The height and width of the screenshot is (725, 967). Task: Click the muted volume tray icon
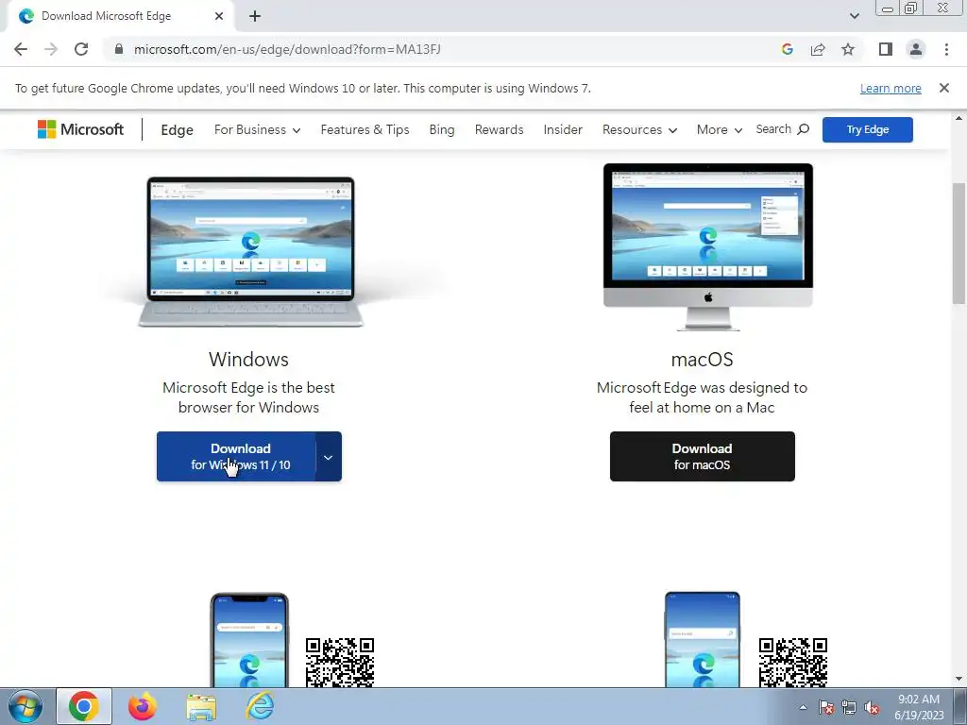click(x=872, y=708)
